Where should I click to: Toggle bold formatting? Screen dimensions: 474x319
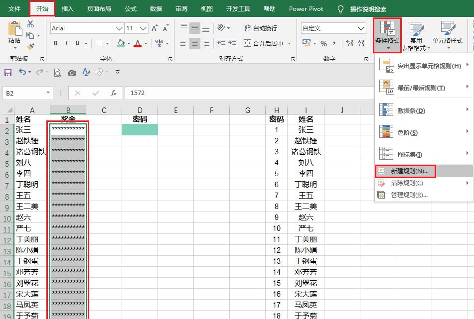pyautogui.click(x=55, y=43)
